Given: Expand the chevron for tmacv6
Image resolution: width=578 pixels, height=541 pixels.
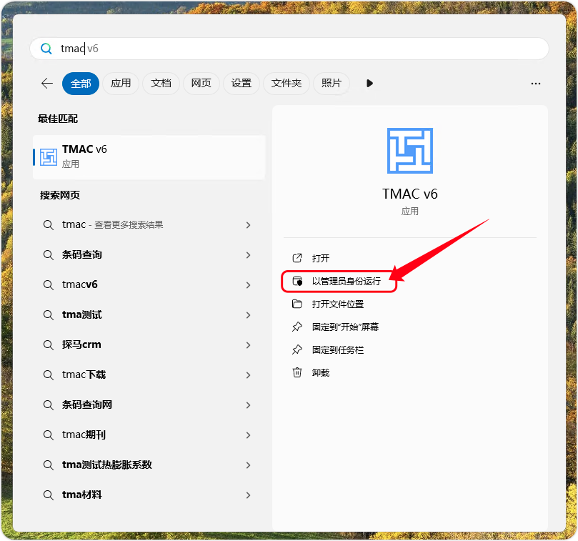Looking at the screenshot, I should [x=249, y=285].
